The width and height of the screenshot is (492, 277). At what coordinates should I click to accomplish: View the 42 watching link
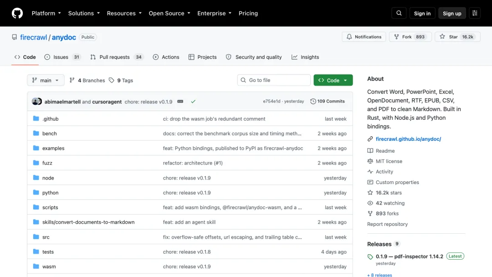390,203
